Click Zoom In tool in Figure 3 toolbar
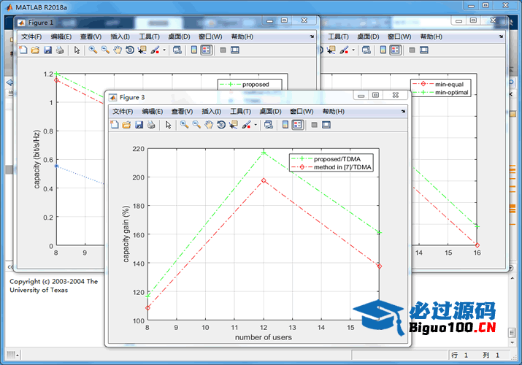The height and width of the screenshot is (365, 522). tap(184, 125)
